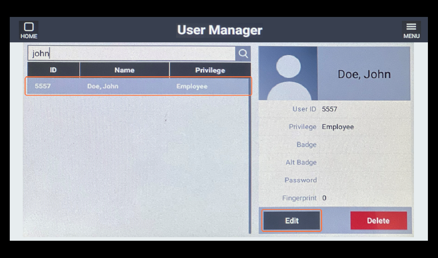This screenshot has width=438, height=258.
Task: Tap the HOME icon
Action: [29, 30]
